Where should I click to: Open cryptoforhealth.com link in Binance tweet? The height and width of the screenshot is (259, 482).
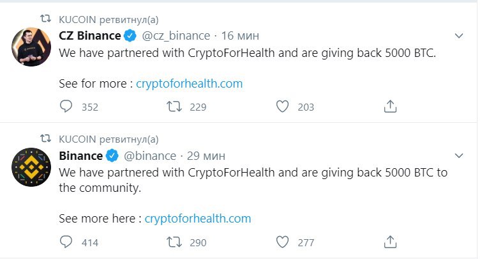click(x=198, y=219)
